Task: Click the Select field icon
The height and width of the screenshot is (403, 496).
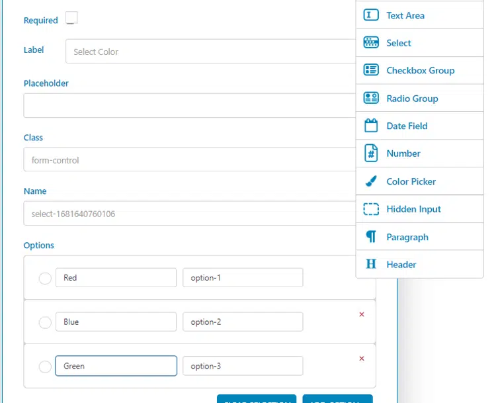Action: 371,43
